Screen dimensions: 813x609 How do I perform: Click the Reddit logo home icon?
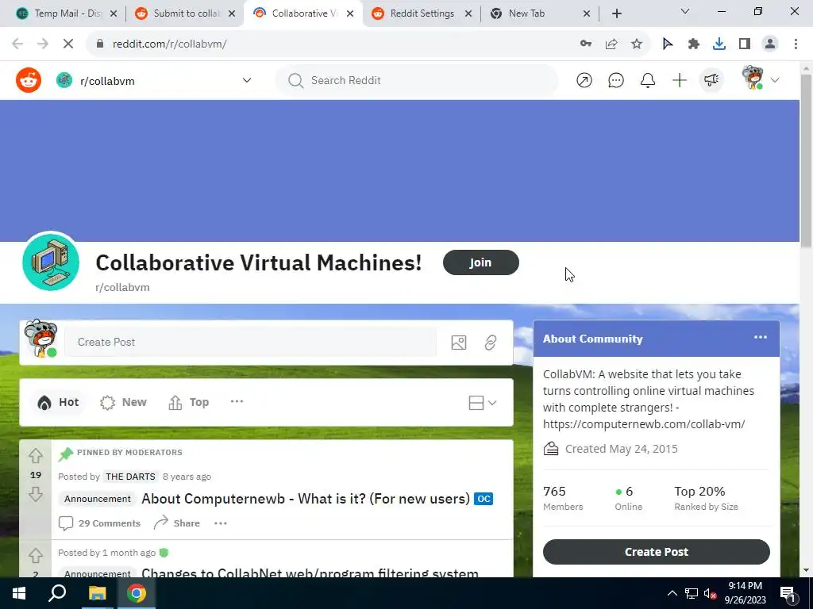(29, 80)
